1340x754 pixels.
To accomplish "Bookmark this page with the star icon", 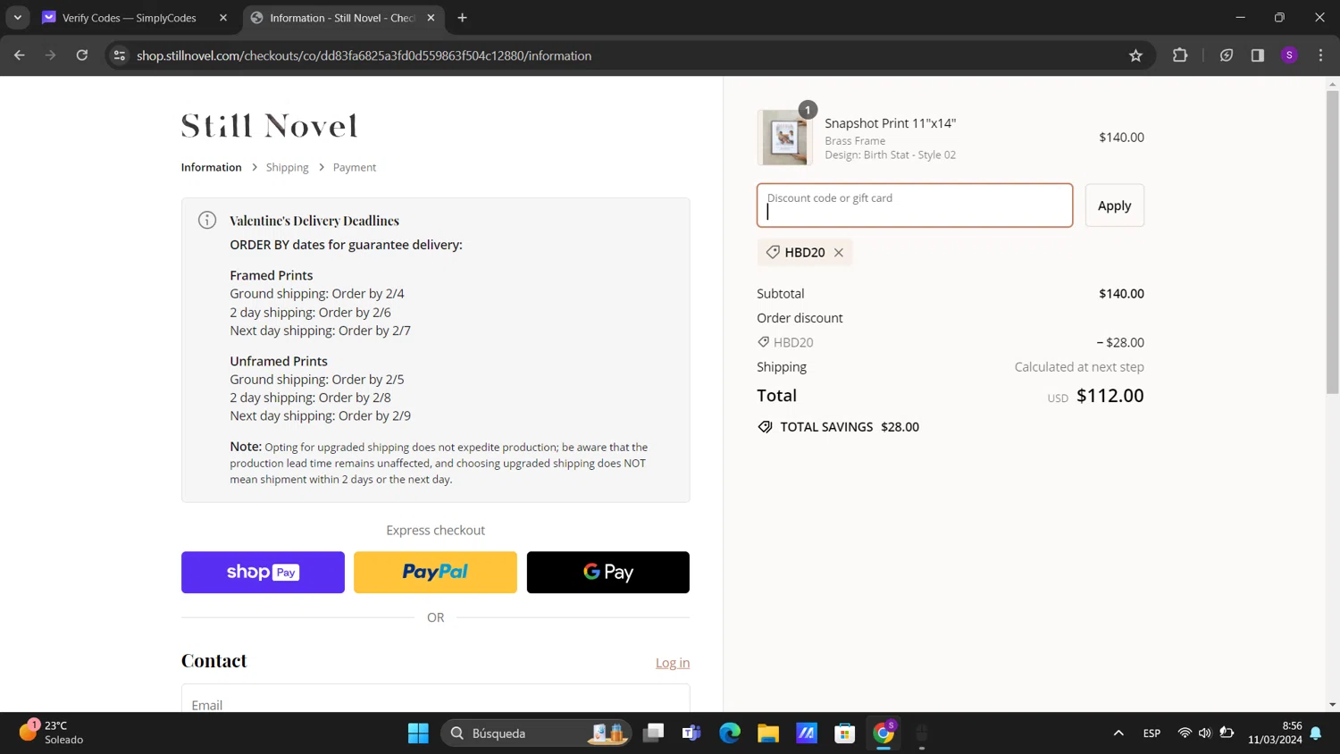I will [1135, 55].
